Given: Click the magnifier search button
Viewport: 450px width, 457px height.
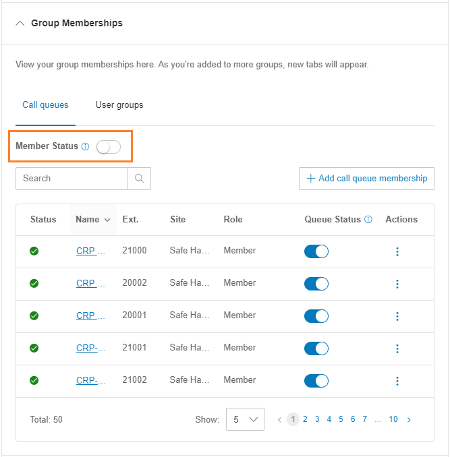Looking at the screenshot, I should [140, 179].
